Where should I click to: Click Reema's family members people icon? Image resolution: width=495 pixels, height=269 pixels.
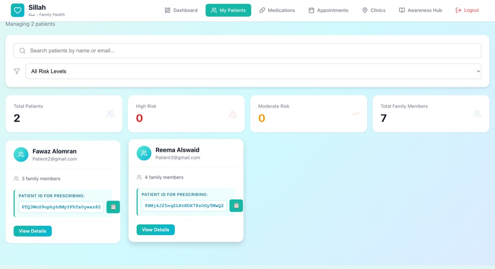click(139, 178)
